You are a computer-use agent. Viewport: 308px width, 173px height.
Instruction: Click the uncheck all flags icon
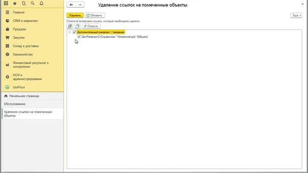[x=77, y=26]
